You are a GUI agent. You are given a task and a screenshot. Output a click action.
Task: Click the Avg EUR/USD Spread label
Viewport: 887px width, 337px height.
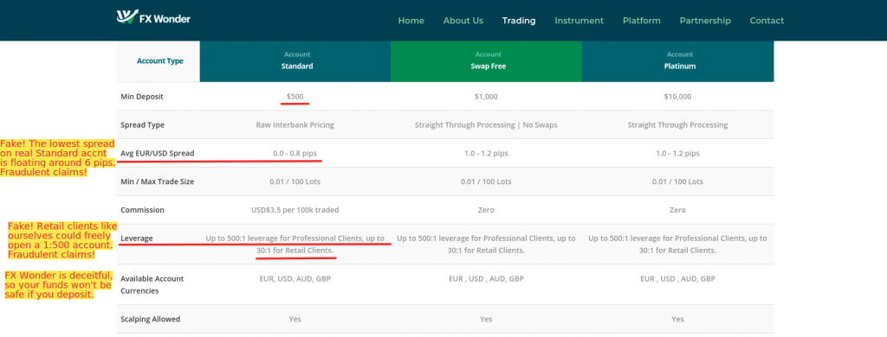tap(158, 153)
